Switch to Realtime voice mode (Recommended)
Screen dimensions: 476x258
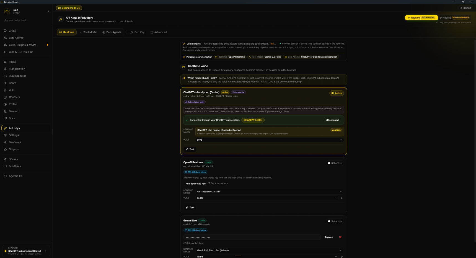(x=421, y=18)
